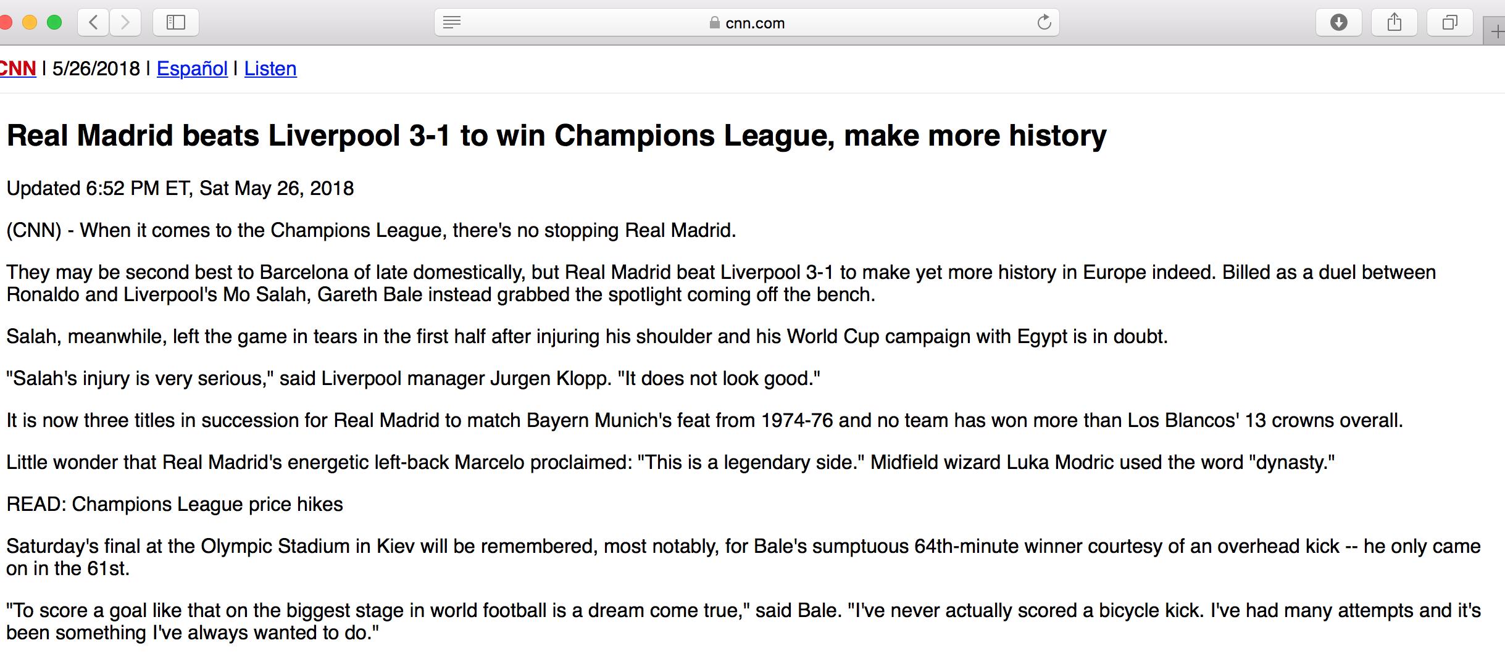Enter full screen with the green button
The height and width of the screenshot is (659, 1505).
coord(54,23)
